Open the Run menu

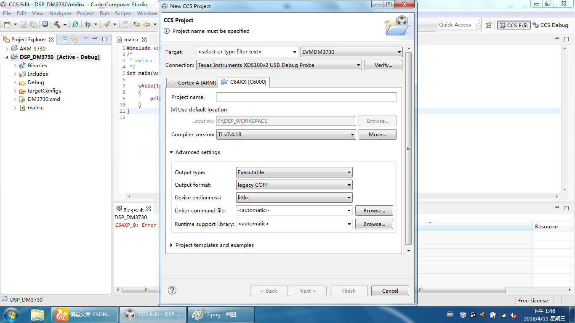[104, 13]
